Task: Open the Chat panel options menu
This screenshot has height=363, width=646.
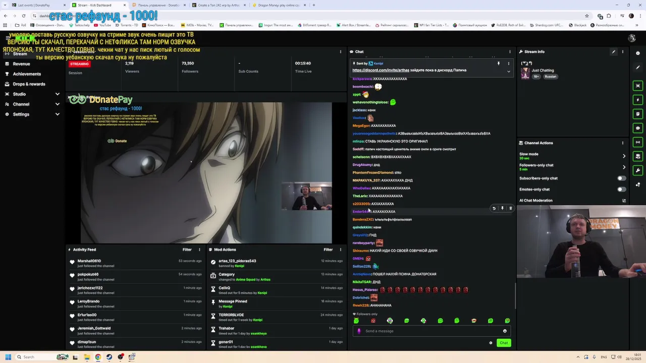Action: 510,52
